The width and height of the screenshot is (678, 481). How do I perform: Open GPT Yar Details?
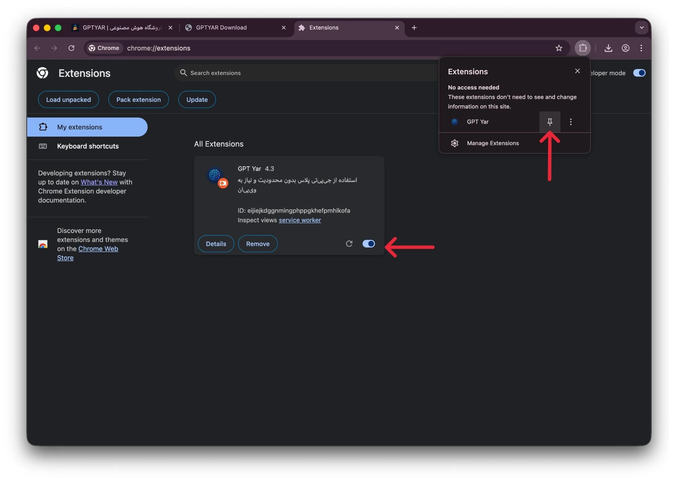pyautogui.click(x=216, y=244)
